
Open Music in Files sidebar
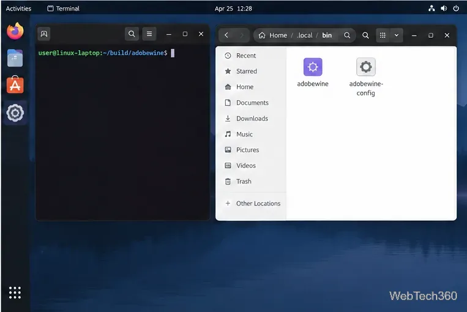click(x=251, y=134)
